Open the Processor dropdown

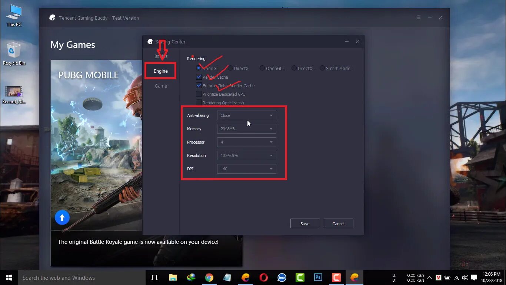pos(246,142)
